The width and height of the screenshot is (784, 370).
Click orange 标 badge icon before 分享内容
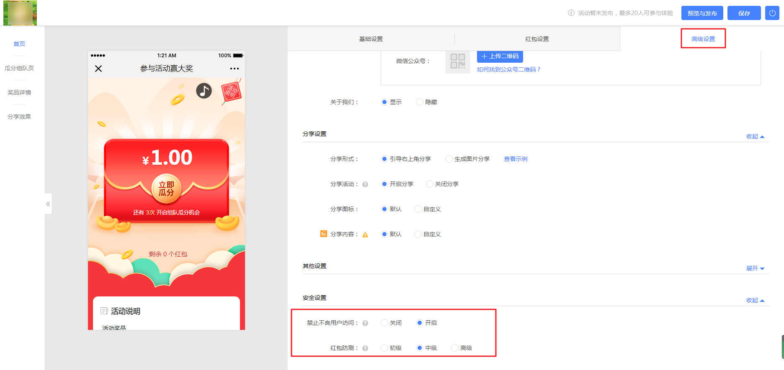click(x=324, y=234)
